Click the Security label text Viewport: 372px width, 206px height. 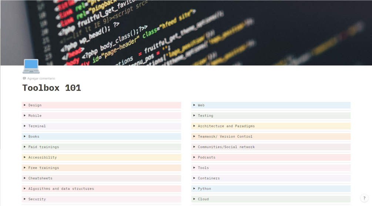[37, 199]
